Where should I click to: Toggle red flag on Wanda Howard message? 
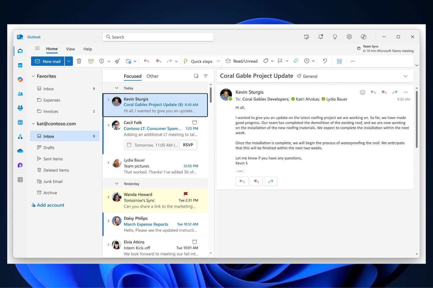(x=186, y=194)
